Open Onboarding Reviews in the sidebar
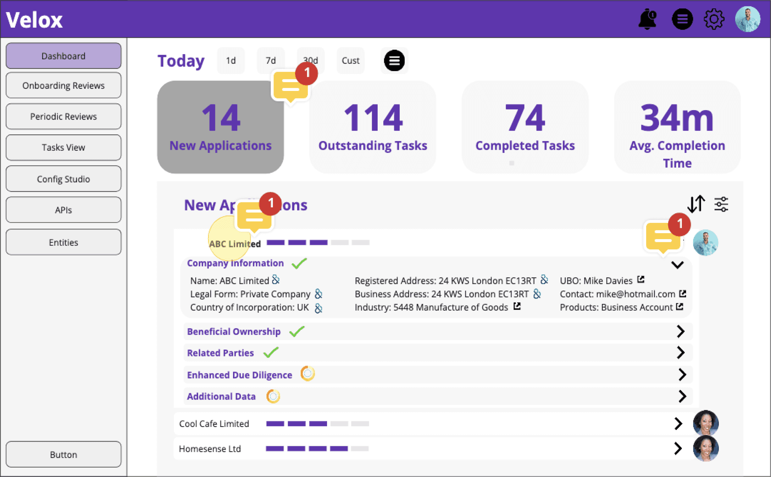The height and width of the screenshot is (477, 771). pyautogui.click(x=63, y=86)
